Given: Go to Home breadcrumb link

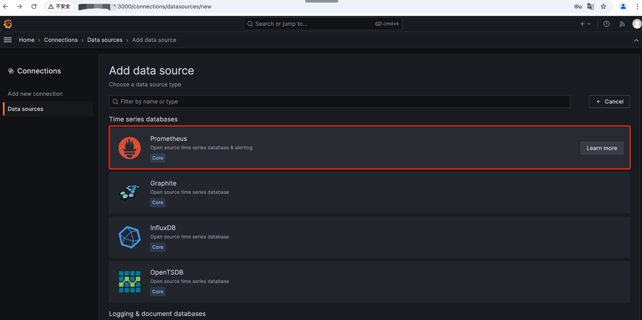Looking at the screenshot, I should pos(27,40).
